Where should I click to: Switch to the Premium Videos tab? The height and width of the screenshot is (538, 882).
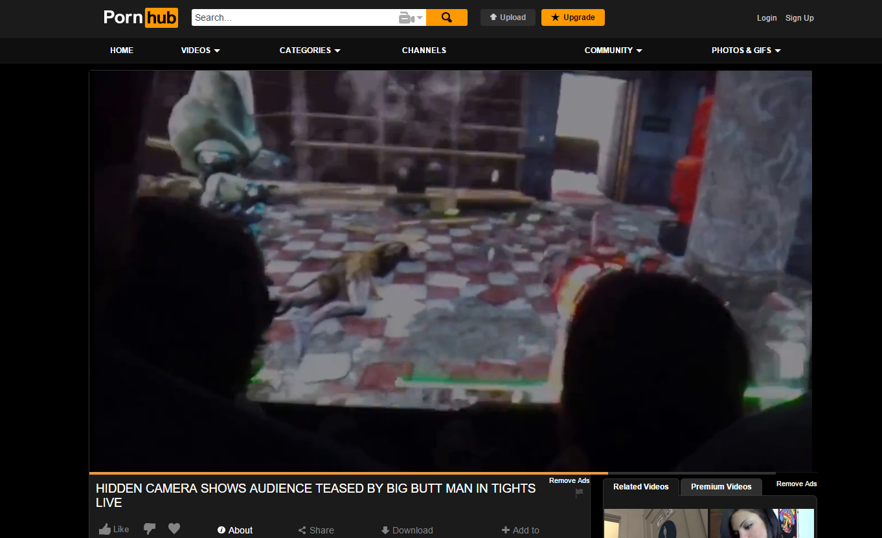coord(721,487)
